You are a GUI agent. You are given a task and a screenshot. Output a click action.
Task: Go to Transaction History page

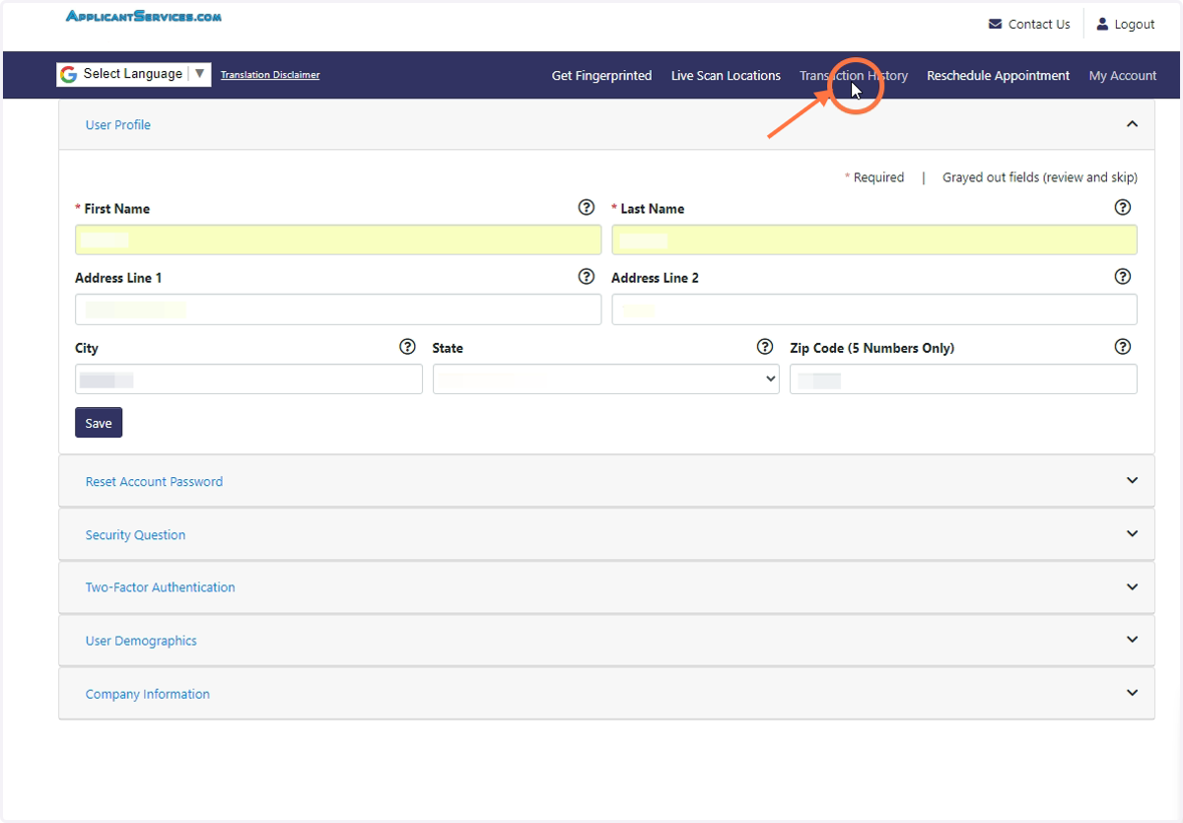pos(854,75)
